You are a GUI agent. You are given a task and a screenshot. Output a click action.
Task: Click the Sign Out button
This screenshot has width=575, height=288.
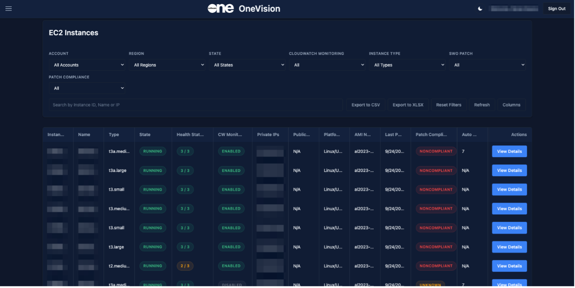tap(556, 9)
